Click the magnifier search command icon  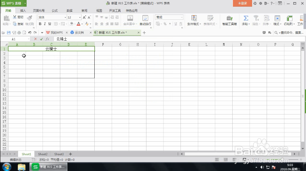coord(276,33)
